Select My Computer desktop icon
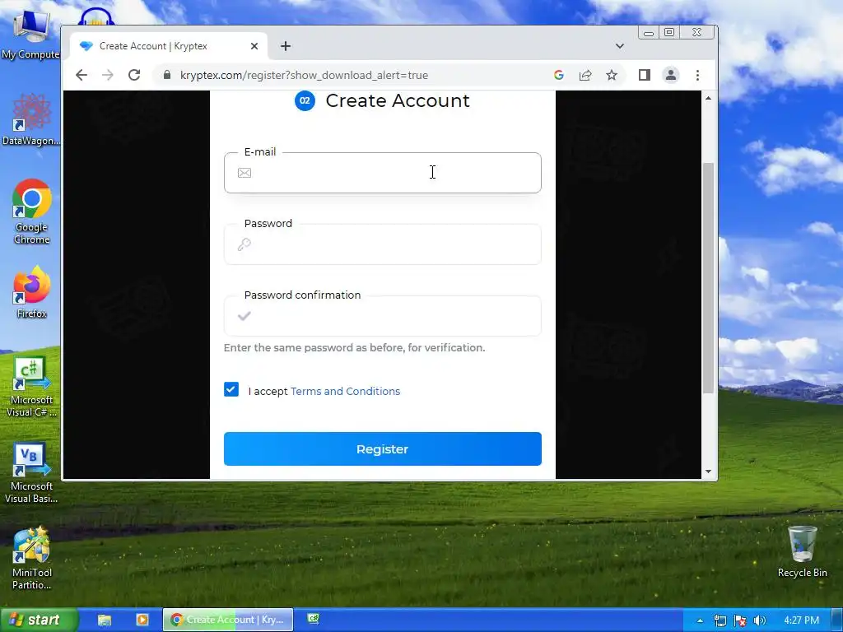This screenshot has width=843, height=632. click(x=30, y=35)
